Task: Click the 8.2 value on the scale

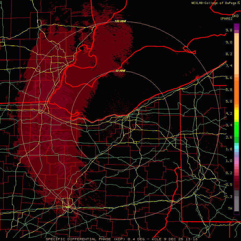Action: pyautogui.click(x=229, y=54)
